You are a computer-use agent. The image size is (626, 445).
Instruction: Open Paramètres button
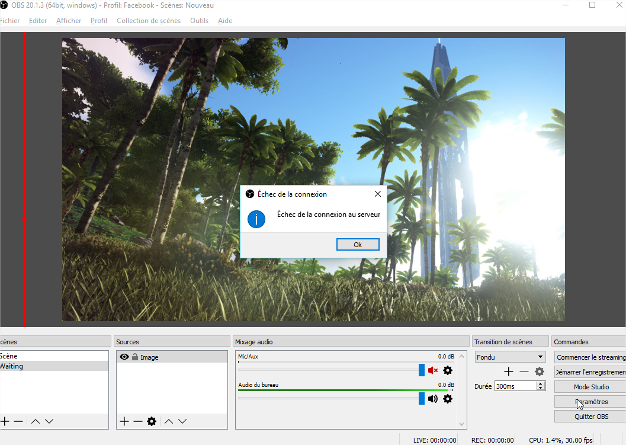coord(590,402)
